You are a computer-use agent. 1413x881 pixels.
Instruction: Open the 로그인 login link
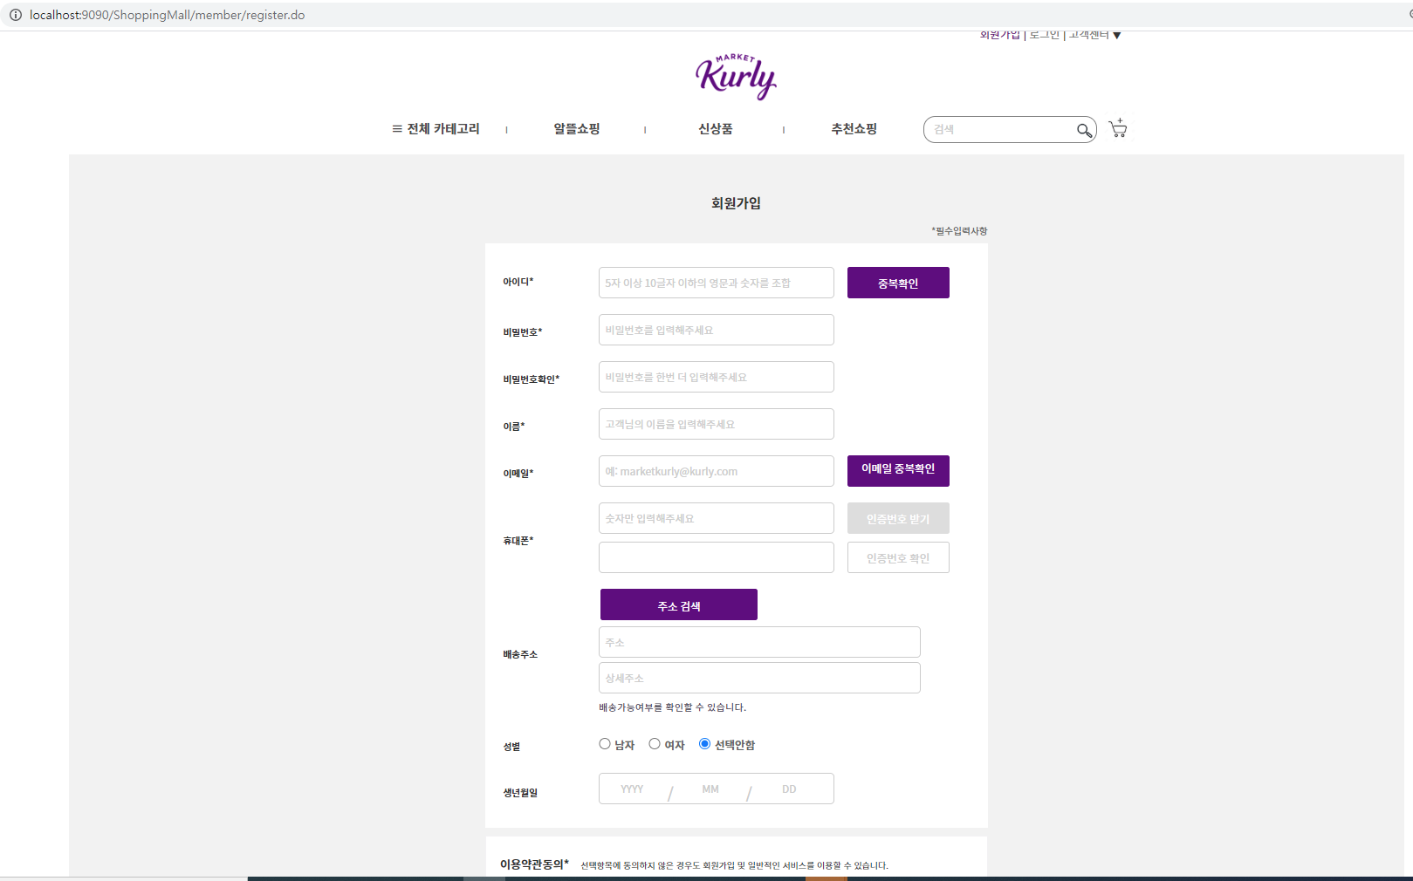1043,34
